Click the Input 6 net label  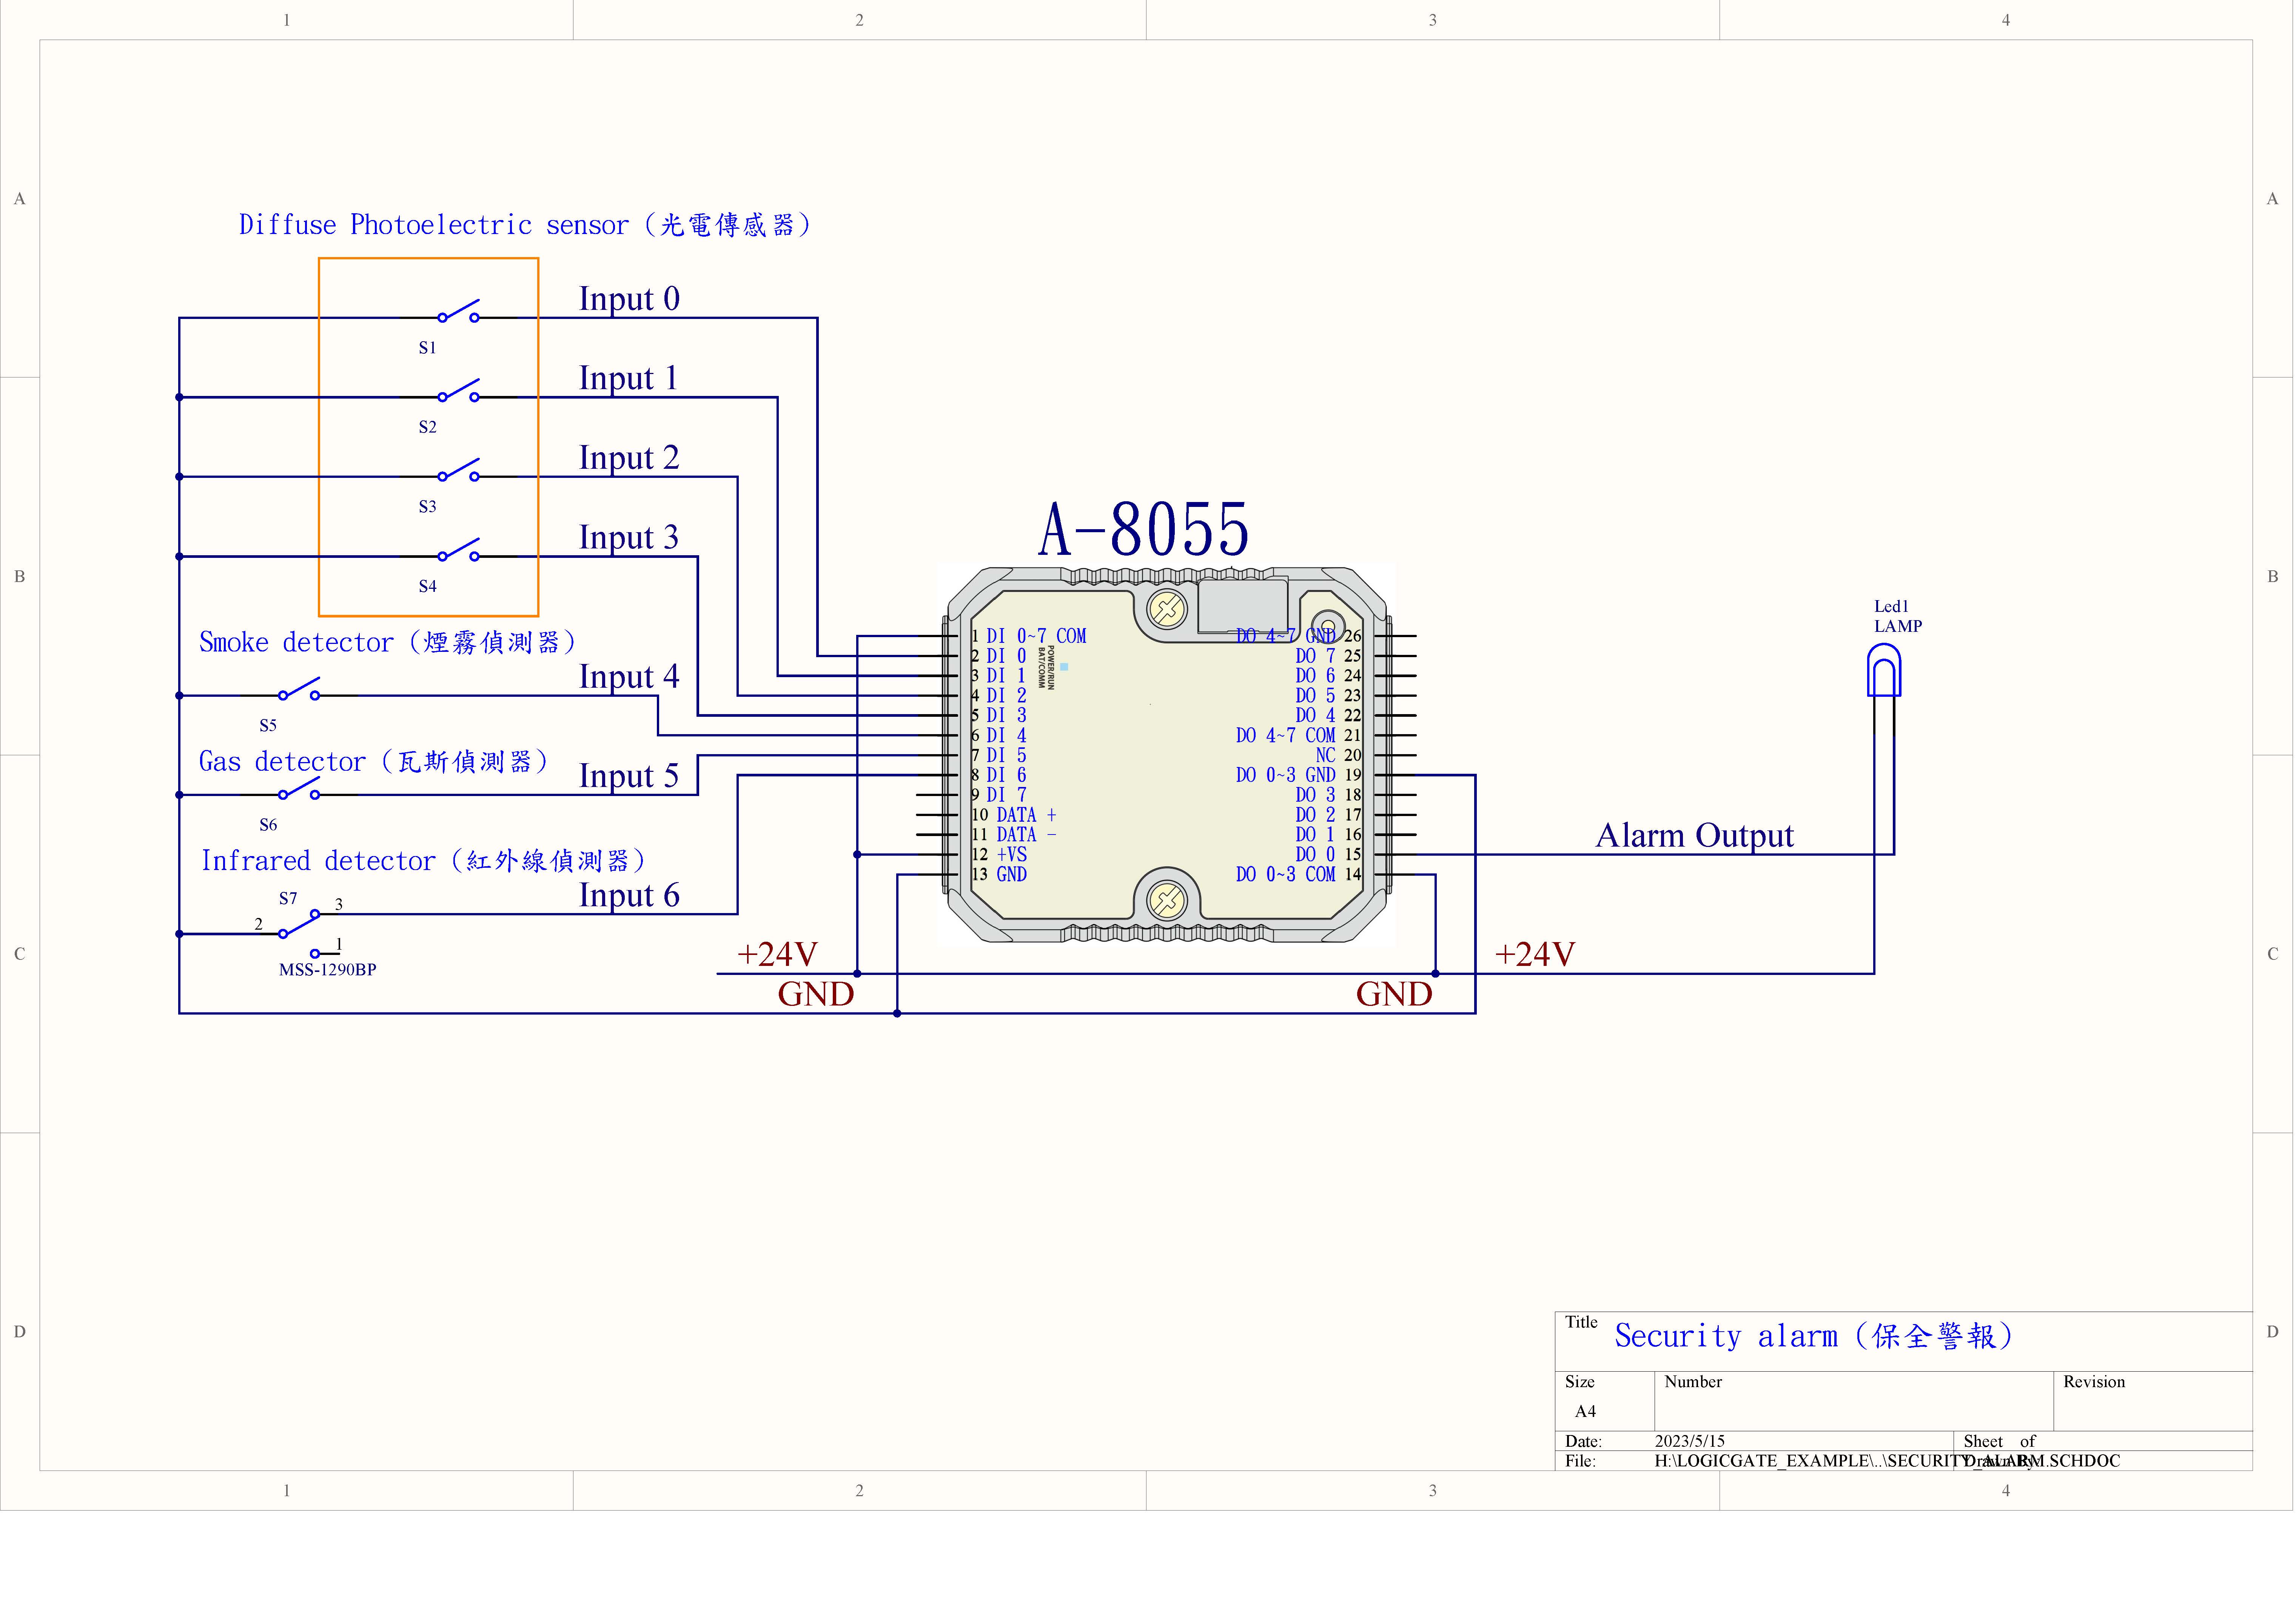(629, 895)
